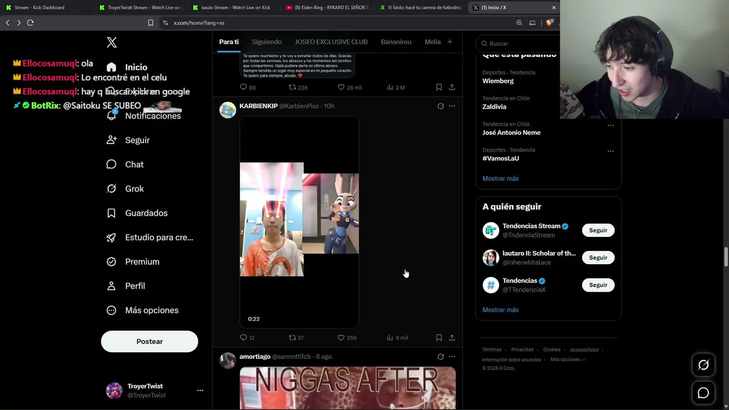Switch to the Siguiendo tab

pos(267,42)
